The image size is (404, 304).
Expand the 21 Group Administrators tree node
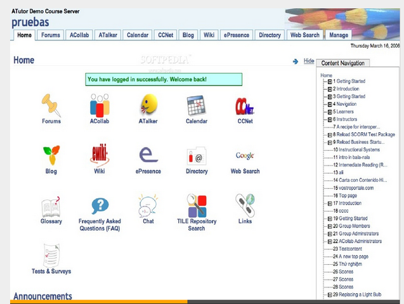point(330,234)
